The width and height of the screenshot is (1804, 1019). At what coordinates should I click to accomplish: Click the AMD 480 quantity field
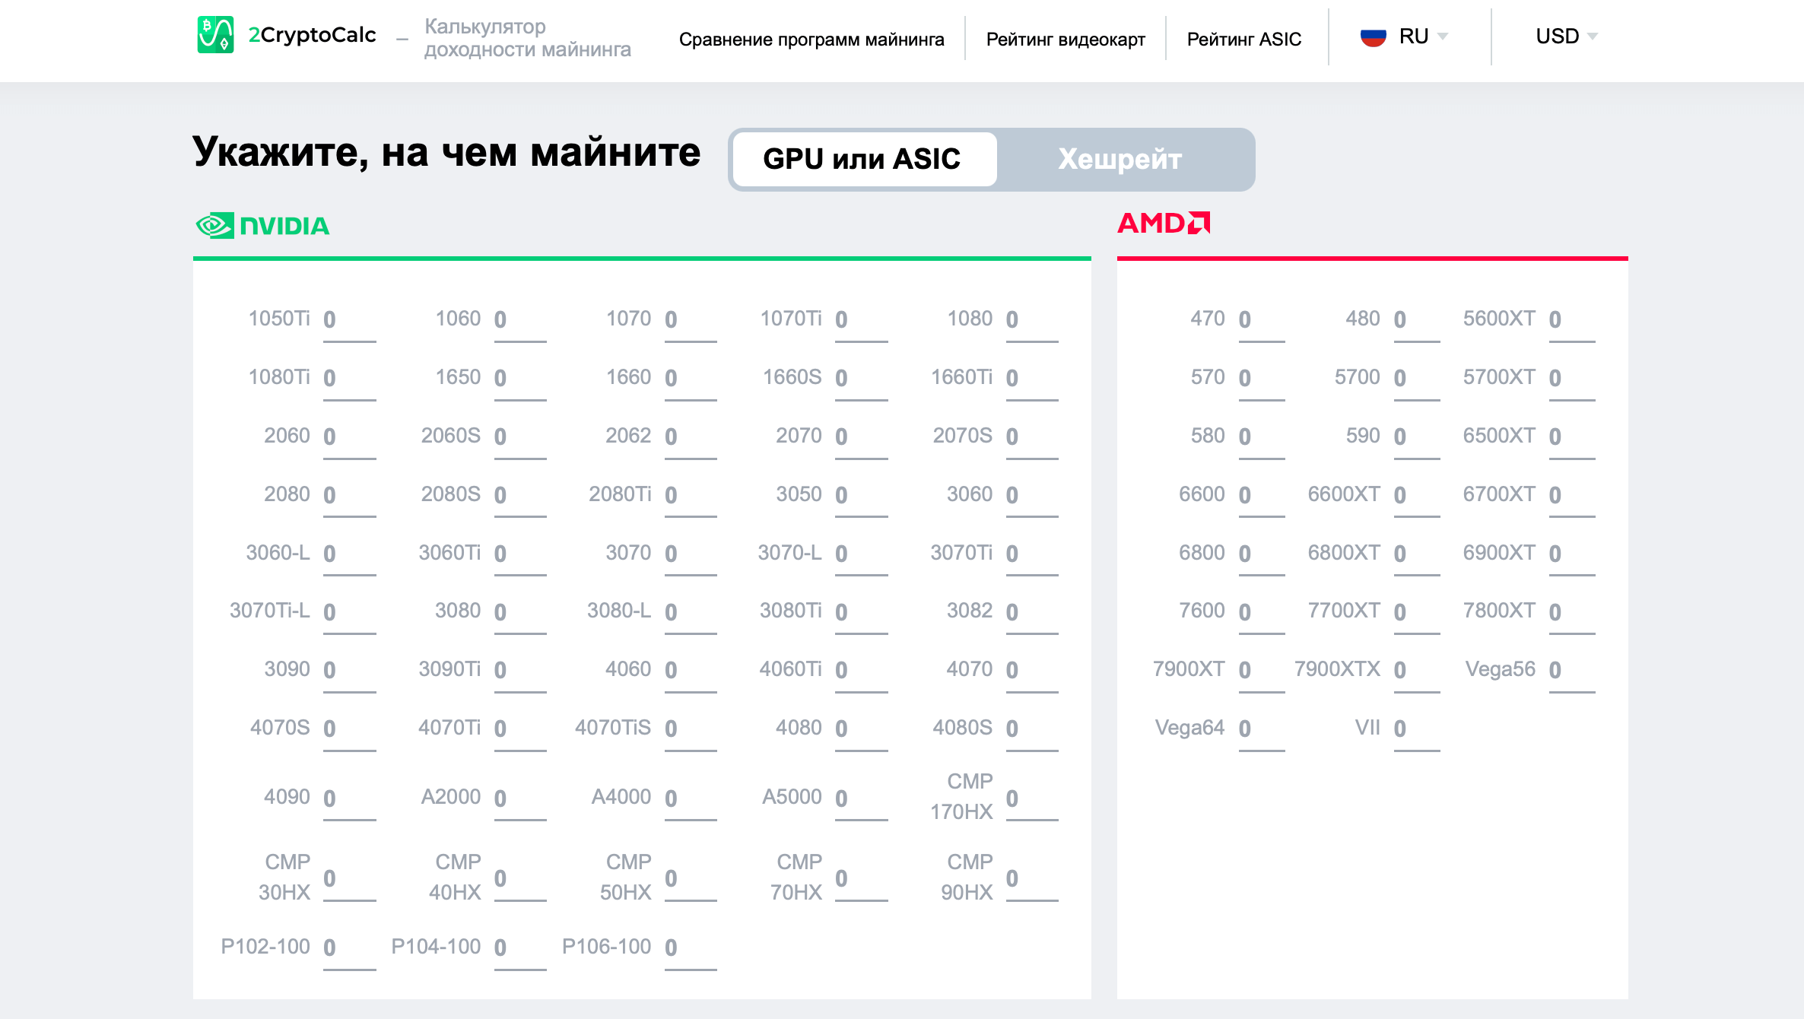(x=1417, y=320)
